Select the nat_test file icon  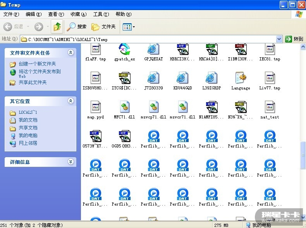pyautogui.click(x=270, y=107)
